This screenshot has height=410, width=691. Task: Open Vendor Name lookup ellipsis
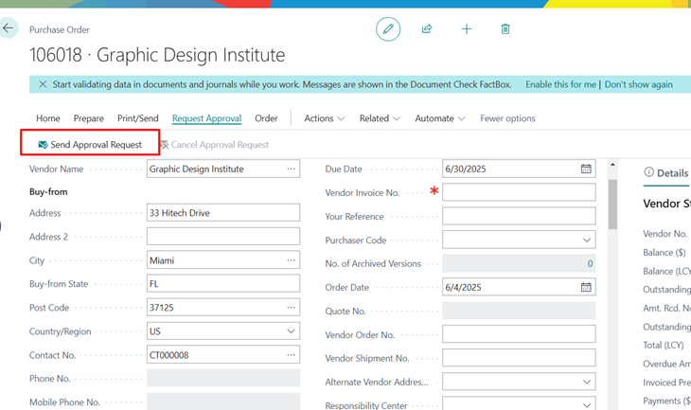291,169
